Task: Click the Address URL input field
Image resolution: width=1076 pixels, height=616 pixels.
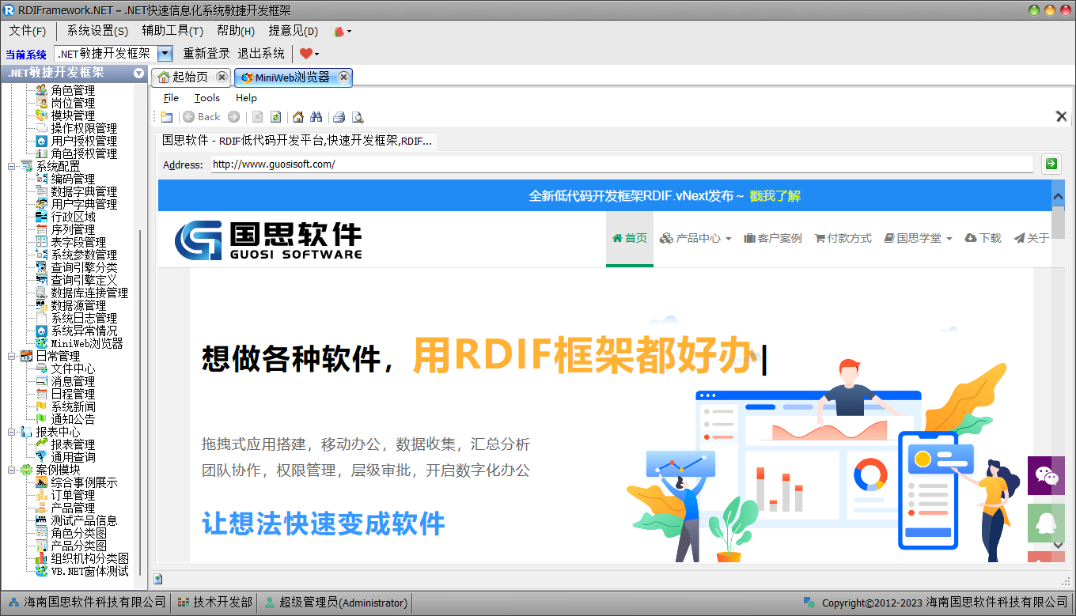Action: [621, 164]
